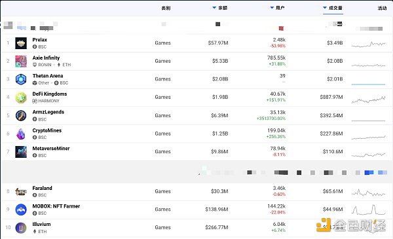Select the $3.49B volume value
Image resolution: width=393 pixels, height=239 pixels.
point(335,43)
